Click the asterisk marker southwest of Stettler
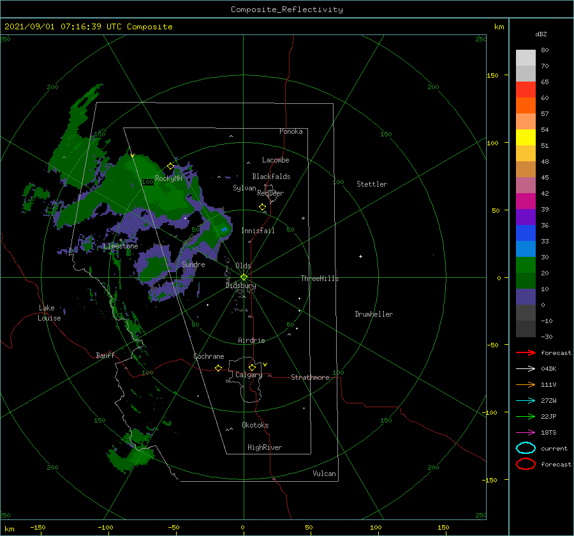This screenshot has height=536, width=574. tap(303, 219)
